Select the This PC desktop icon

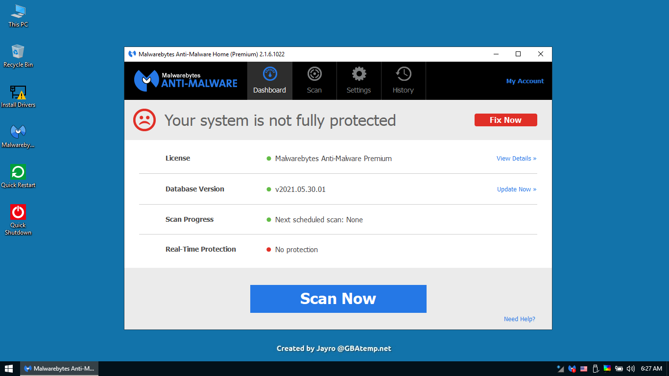pyautogui.click(x=18, y=16)
